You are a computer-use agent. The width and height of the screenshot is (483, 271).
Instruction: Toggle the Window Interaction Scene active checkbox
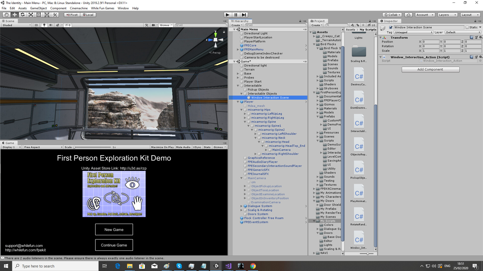coord(391,27)
